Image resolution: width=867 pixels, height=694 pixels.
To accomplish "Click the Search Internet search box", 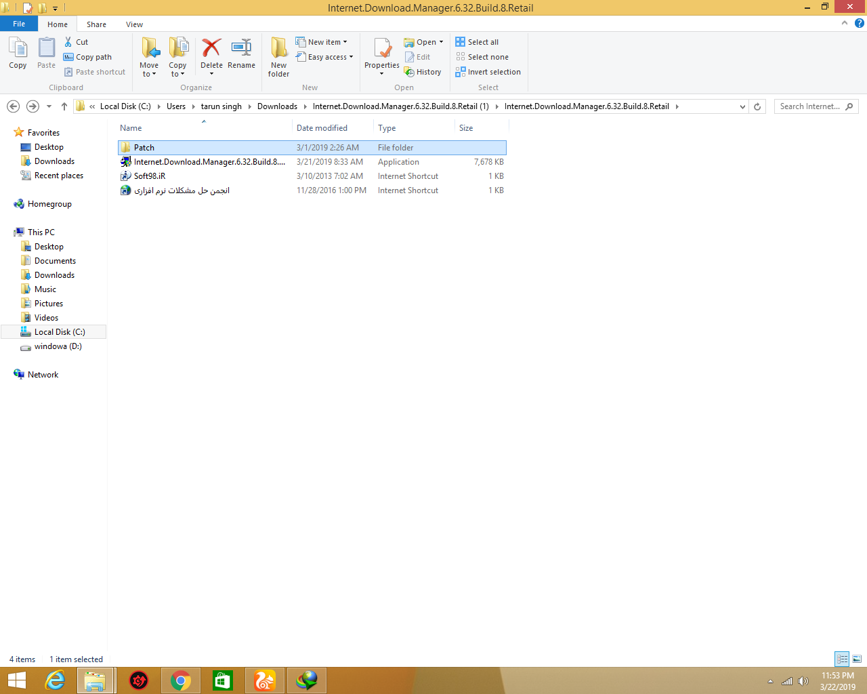I will (809, 106).
